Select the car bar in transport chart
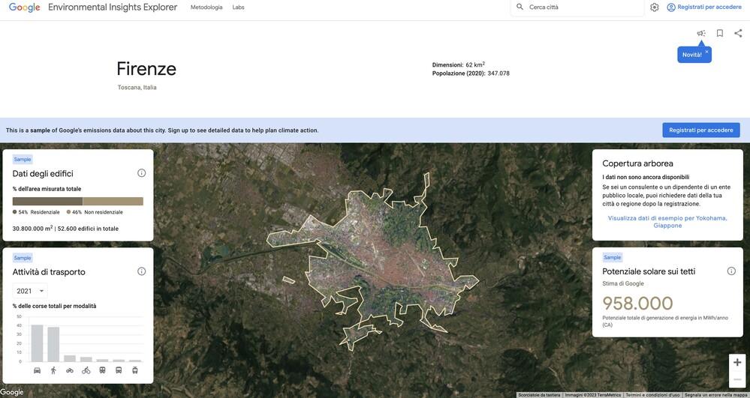Screen dimensions: 750x398 coord(38,343)
